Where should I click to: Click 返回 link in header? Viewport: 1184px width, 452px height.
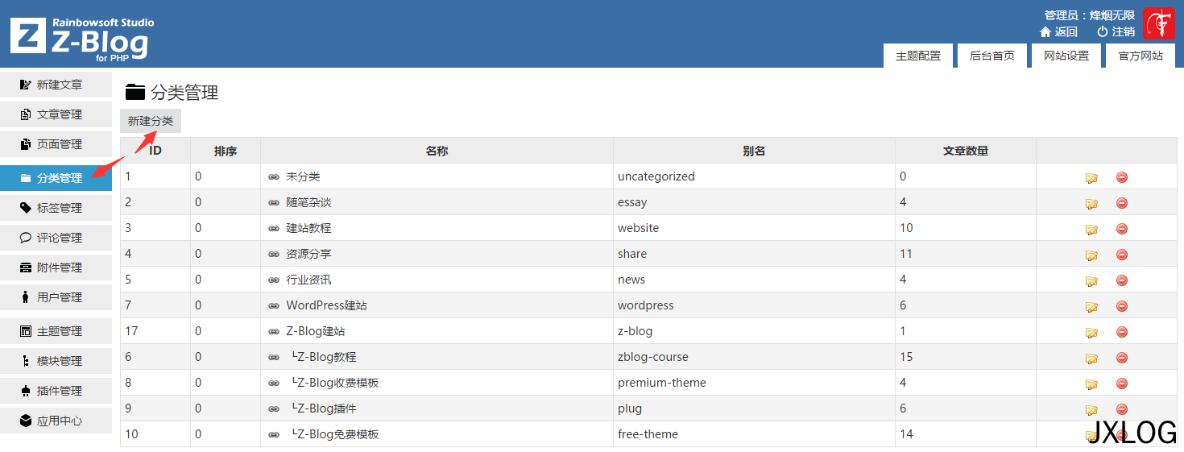point(1058,31)
